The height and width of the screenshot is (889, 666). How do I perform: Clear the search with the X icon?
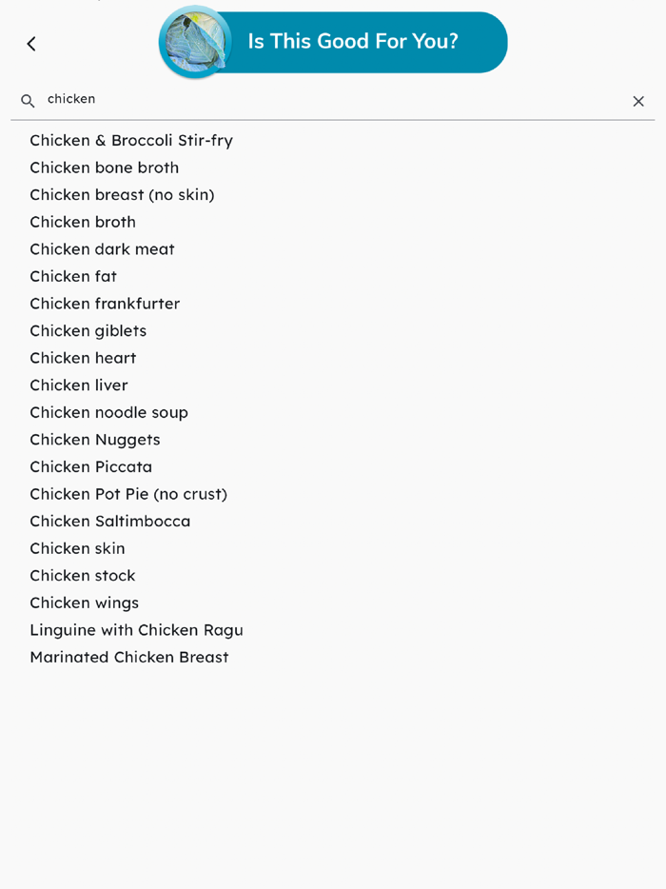638,101
